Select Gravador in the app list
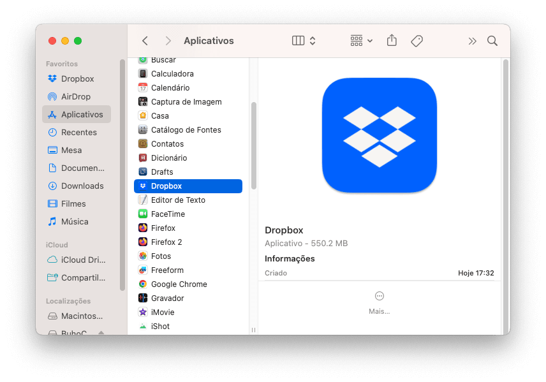The image size is (546, 382). tap(188, 298)
